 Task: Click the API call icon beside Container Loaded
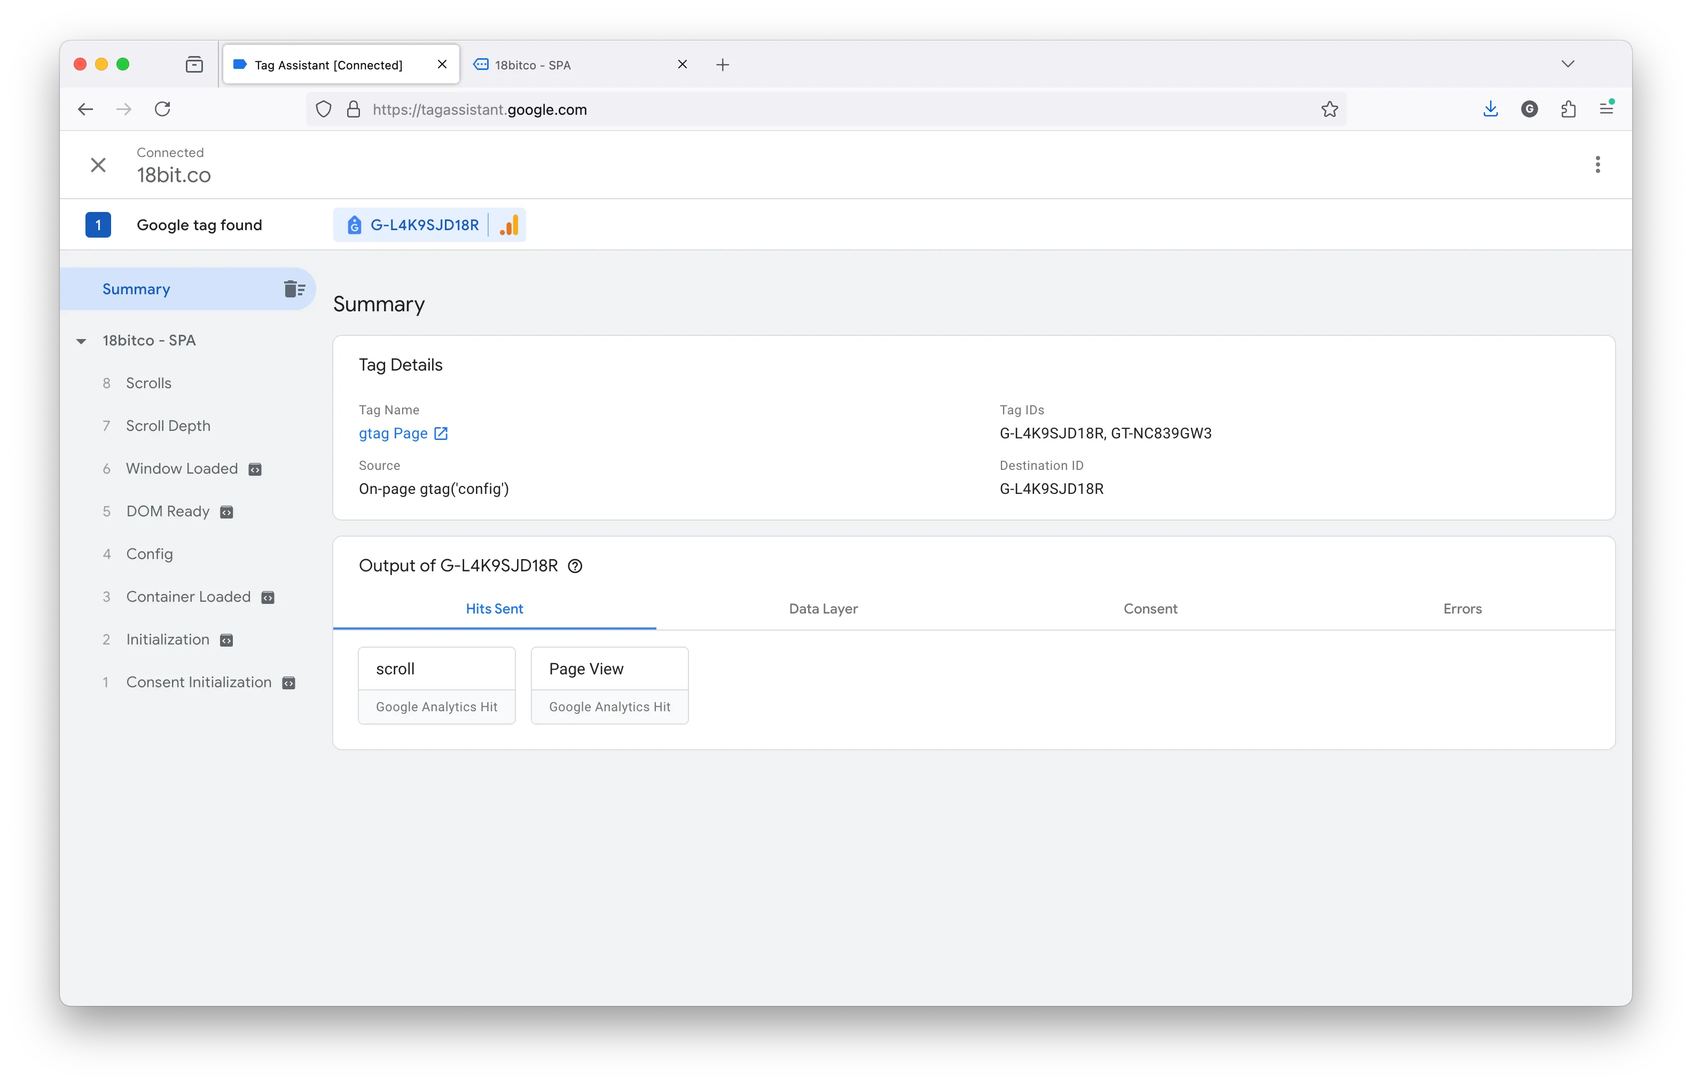[268, 597]
